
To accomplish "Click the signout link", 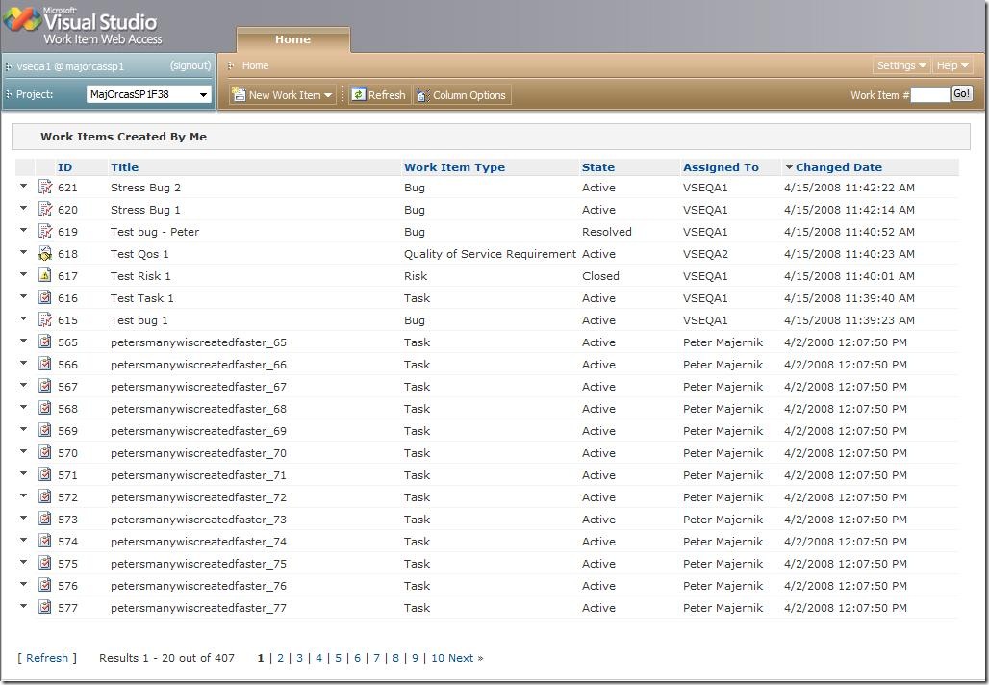I will pos(190,66).
